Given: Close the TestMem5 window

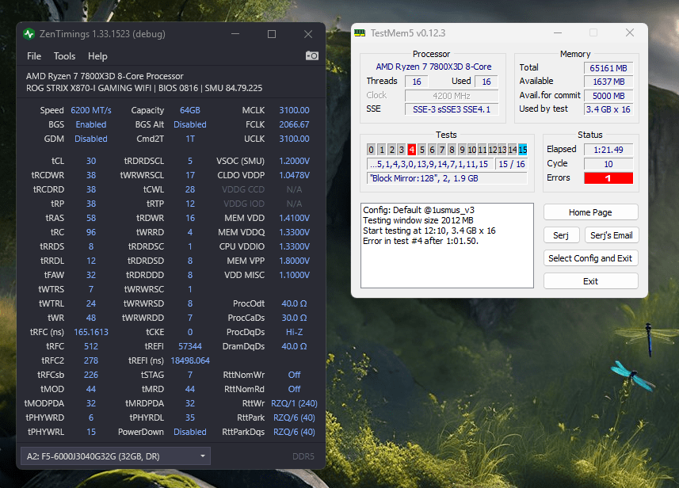Looking at the screenshot, I should (630, 33).
